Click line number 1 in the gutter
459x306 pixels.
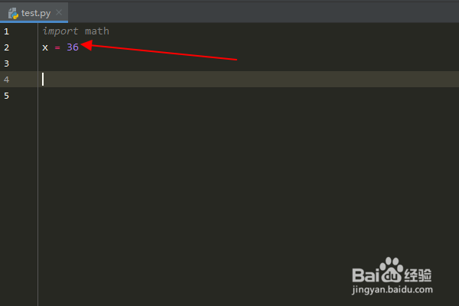pos(6,31)
